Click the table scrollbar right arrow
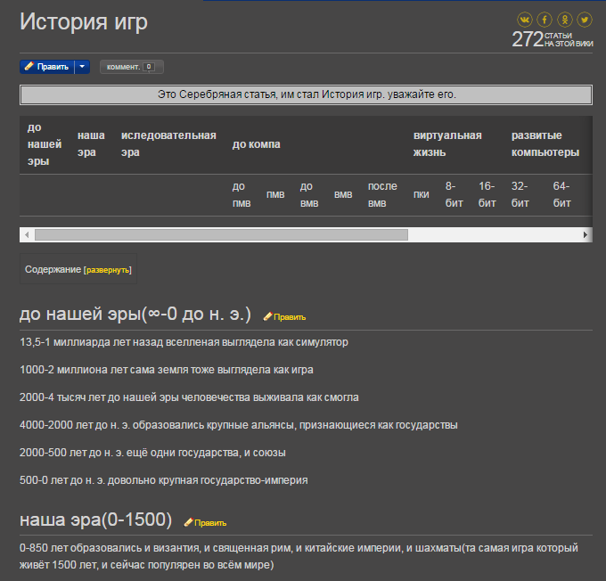The height and width of the screenshot is (581, 606). tap(586, 234)
